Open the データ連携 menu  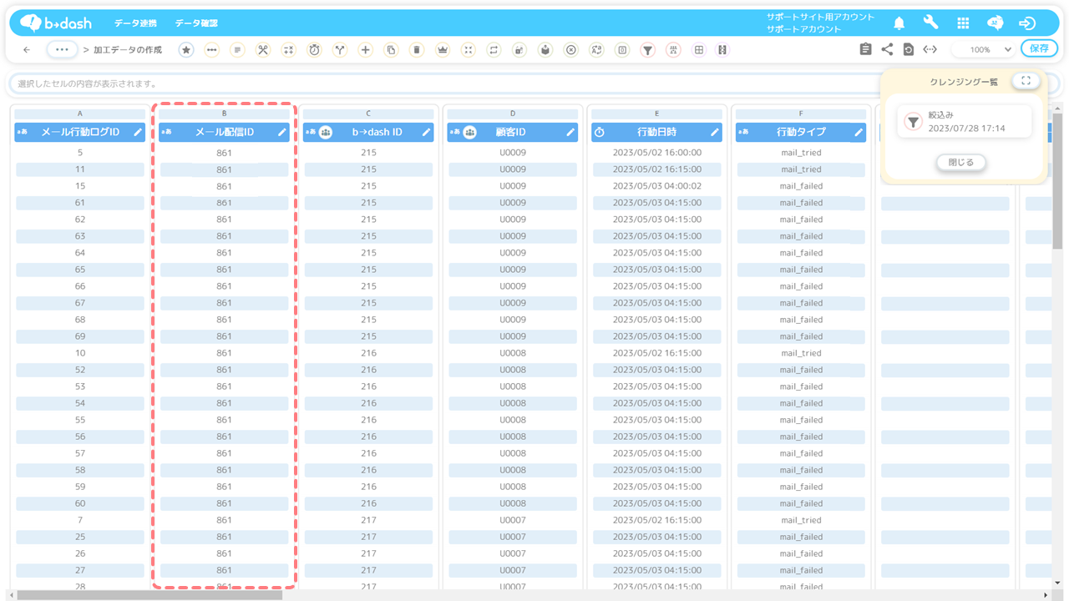tap(135, 23)
